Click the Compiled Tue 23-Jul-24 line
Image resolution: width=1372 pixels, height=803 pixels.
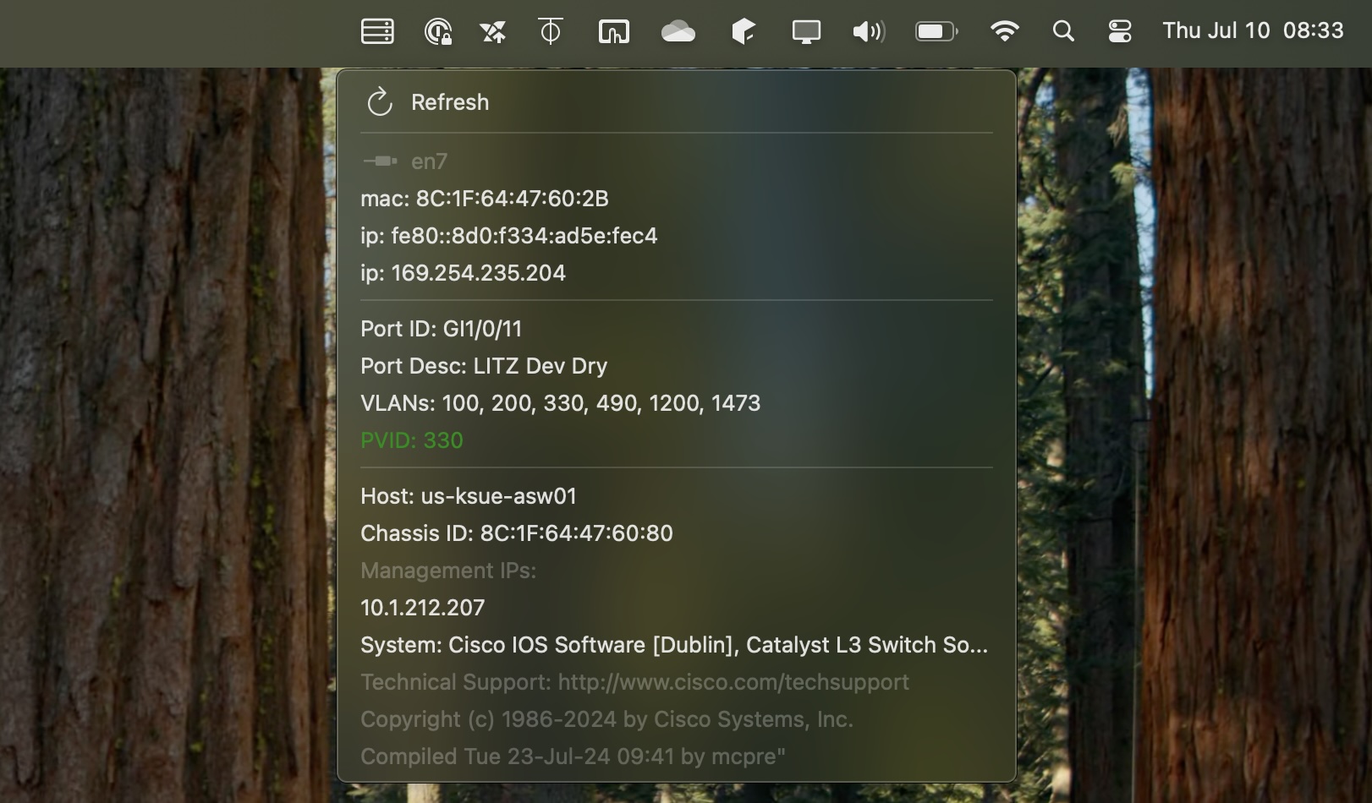pos(677,757)
